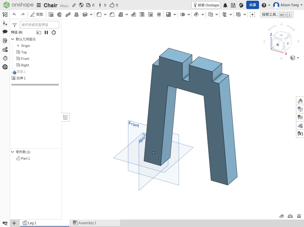The image size is (304, 227).
Task: Select 拉伸 1 feature
Action: point(21,78)
